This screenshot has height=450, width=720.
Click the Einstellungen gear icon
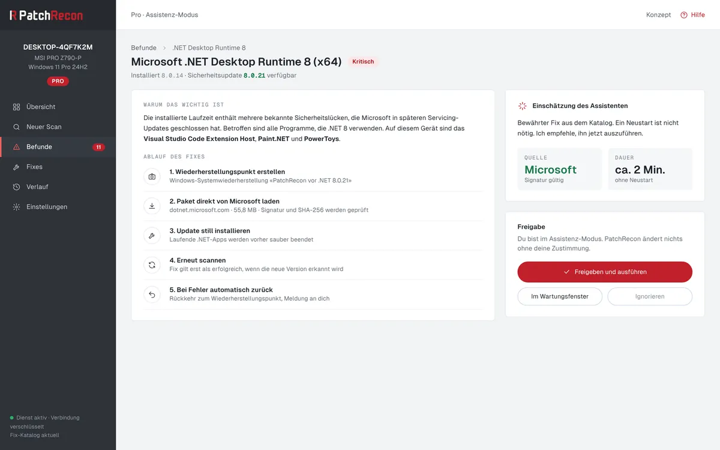coord(17,207)
